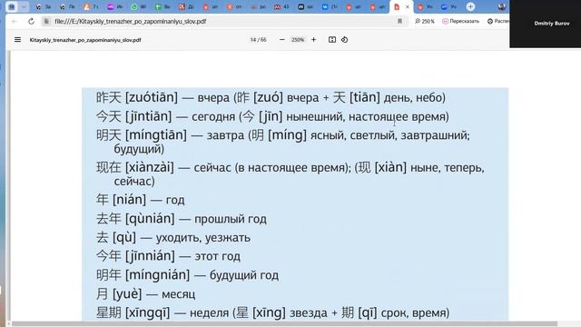Click the leftmost browser workspace icon
This screenshot has height=327, width=581.
[12, 6]
